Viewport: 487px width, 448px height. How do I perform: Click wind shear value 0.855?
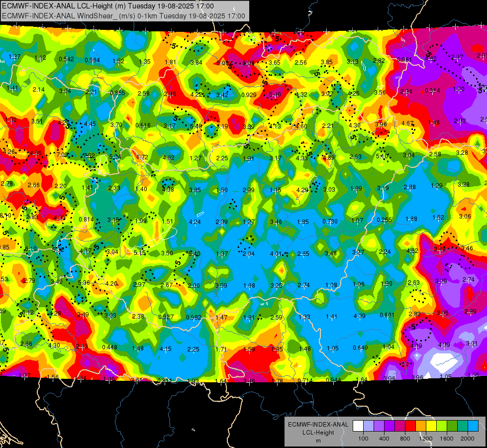tap(117, 93)
